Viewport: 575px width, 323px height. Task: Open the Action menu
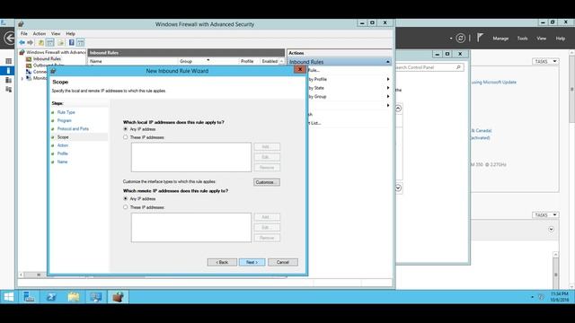40,34
